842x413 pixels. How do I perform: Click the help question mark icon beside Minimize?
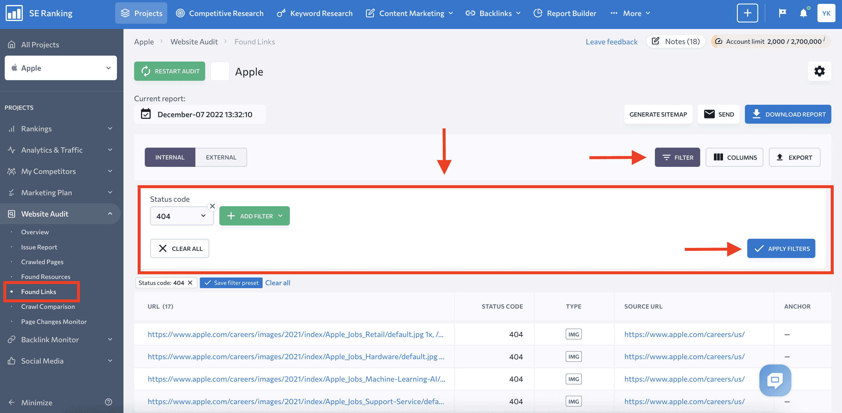click(x=109, y=402)
